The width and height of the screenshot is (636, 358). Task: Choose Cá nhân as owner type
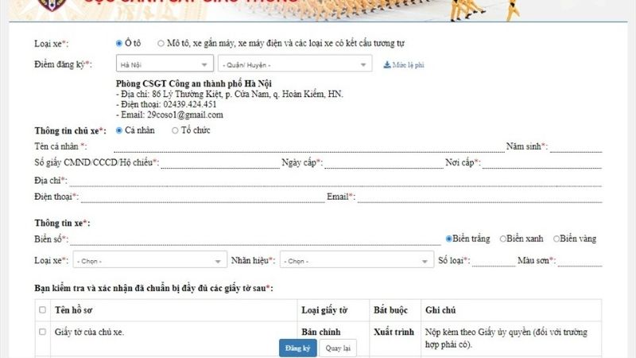(119, 130)
